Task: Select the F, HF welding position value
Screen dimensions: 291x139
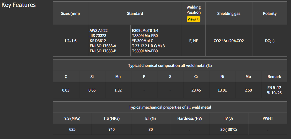Action: pyautogui.click(x=194, y=41)
